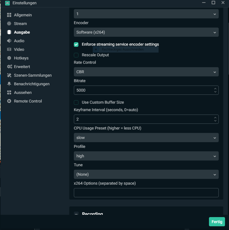
Task: Click the Video film icon
Action: tap(9, 49)
